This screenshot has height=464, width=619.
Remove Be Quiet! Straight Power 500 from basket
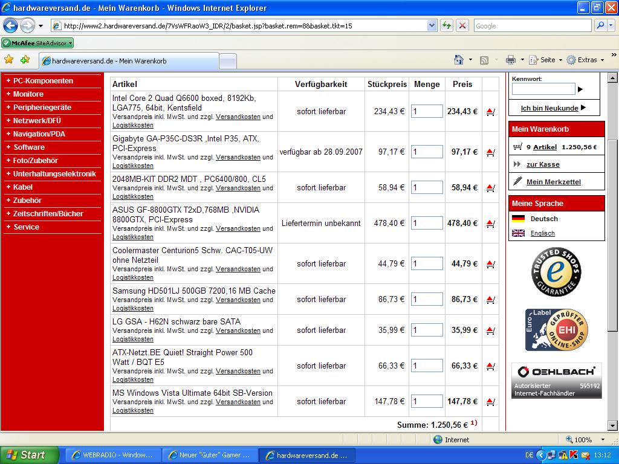pos(491,367)
